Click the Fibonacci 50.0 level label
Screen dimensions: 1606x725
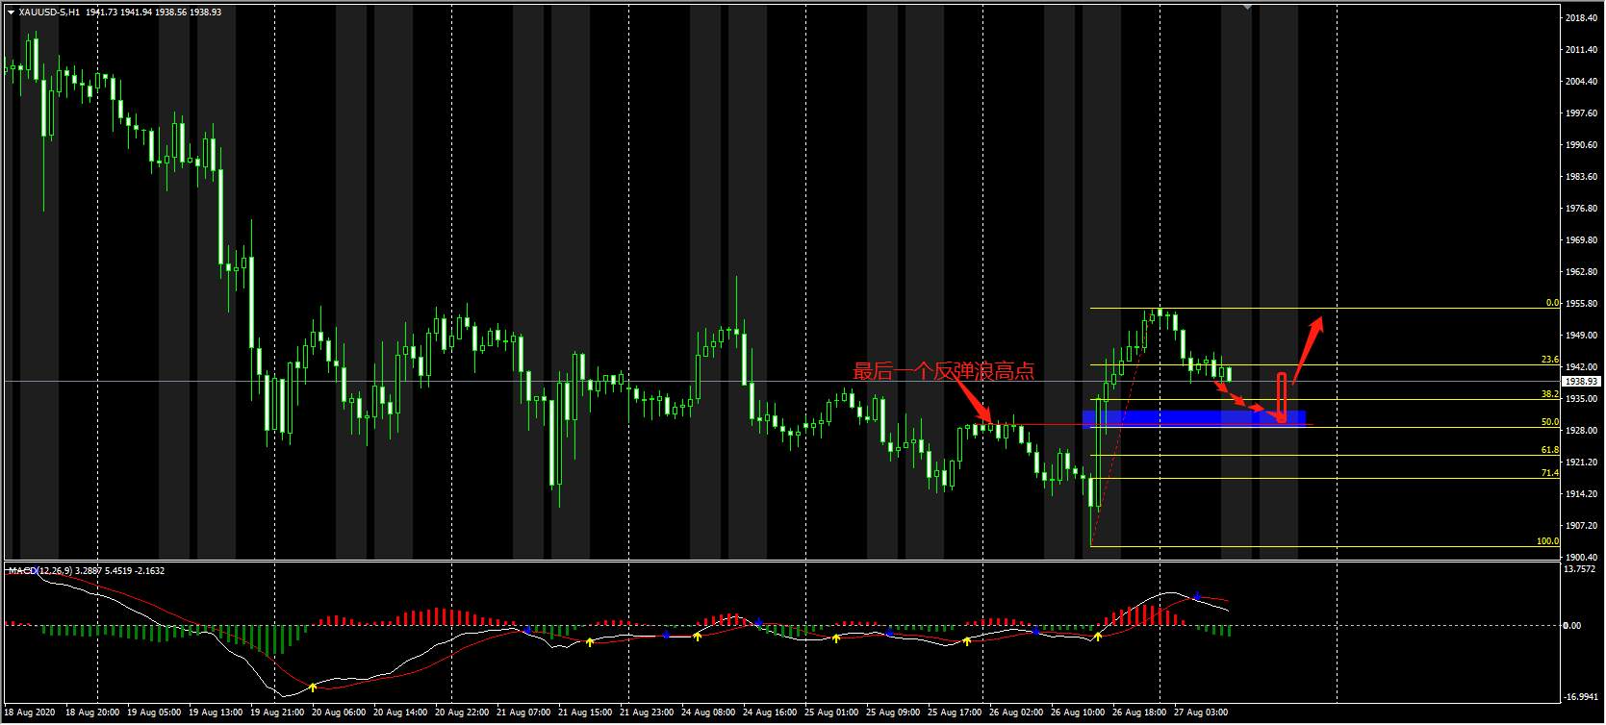click(1550, 422)
